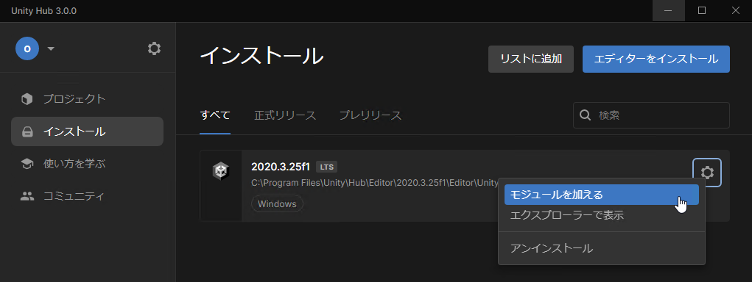Expand the account dropdown arrow
The height and width of the screenshot is (282, 752).
point(51,48)
